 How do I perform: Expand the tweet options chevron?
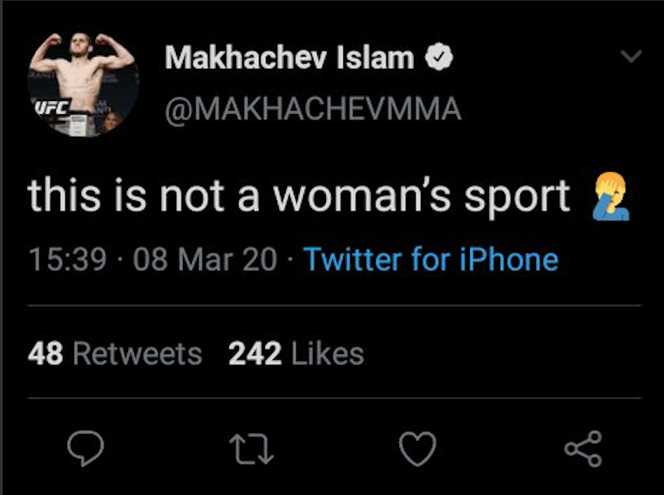630,58
